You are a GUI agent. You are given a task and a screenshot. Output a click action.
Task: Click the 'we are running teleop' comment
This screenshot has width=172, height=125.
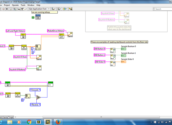point(45,12)
